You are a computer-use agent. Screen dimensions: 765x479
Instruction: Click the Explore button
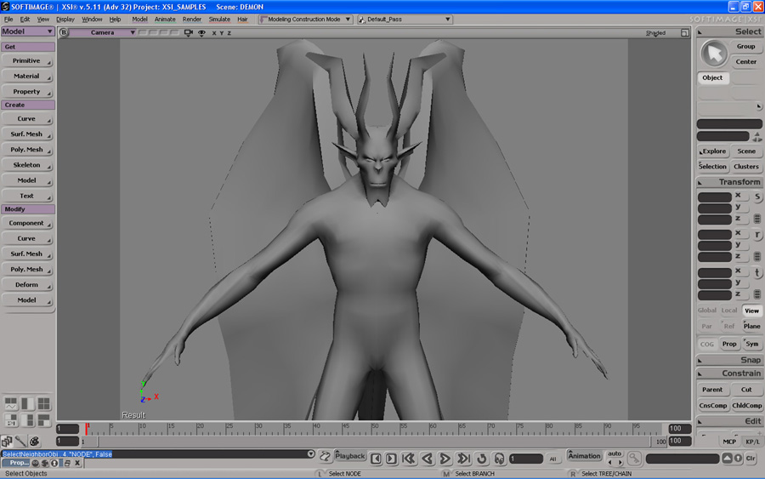(713, 151)
